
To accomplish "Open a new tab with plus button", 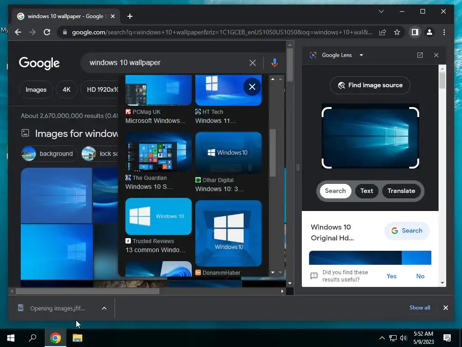I will pyautogui.click(x=130, y=16).
